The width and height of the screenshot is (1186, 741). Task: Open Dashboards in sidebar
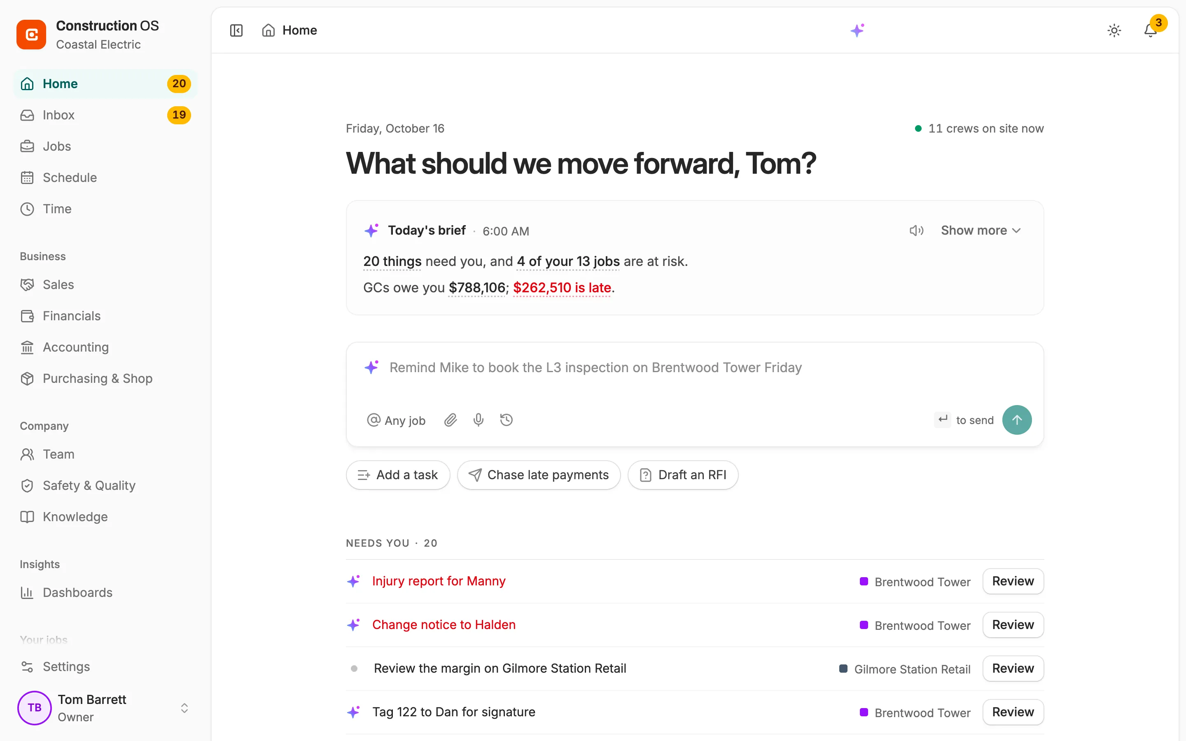pyautogui.click(x=105, y=592)
